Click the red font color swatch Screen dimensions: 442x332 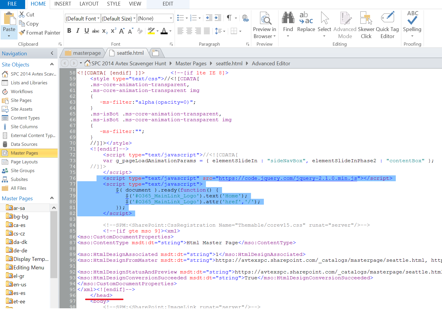tap(164, 31)
